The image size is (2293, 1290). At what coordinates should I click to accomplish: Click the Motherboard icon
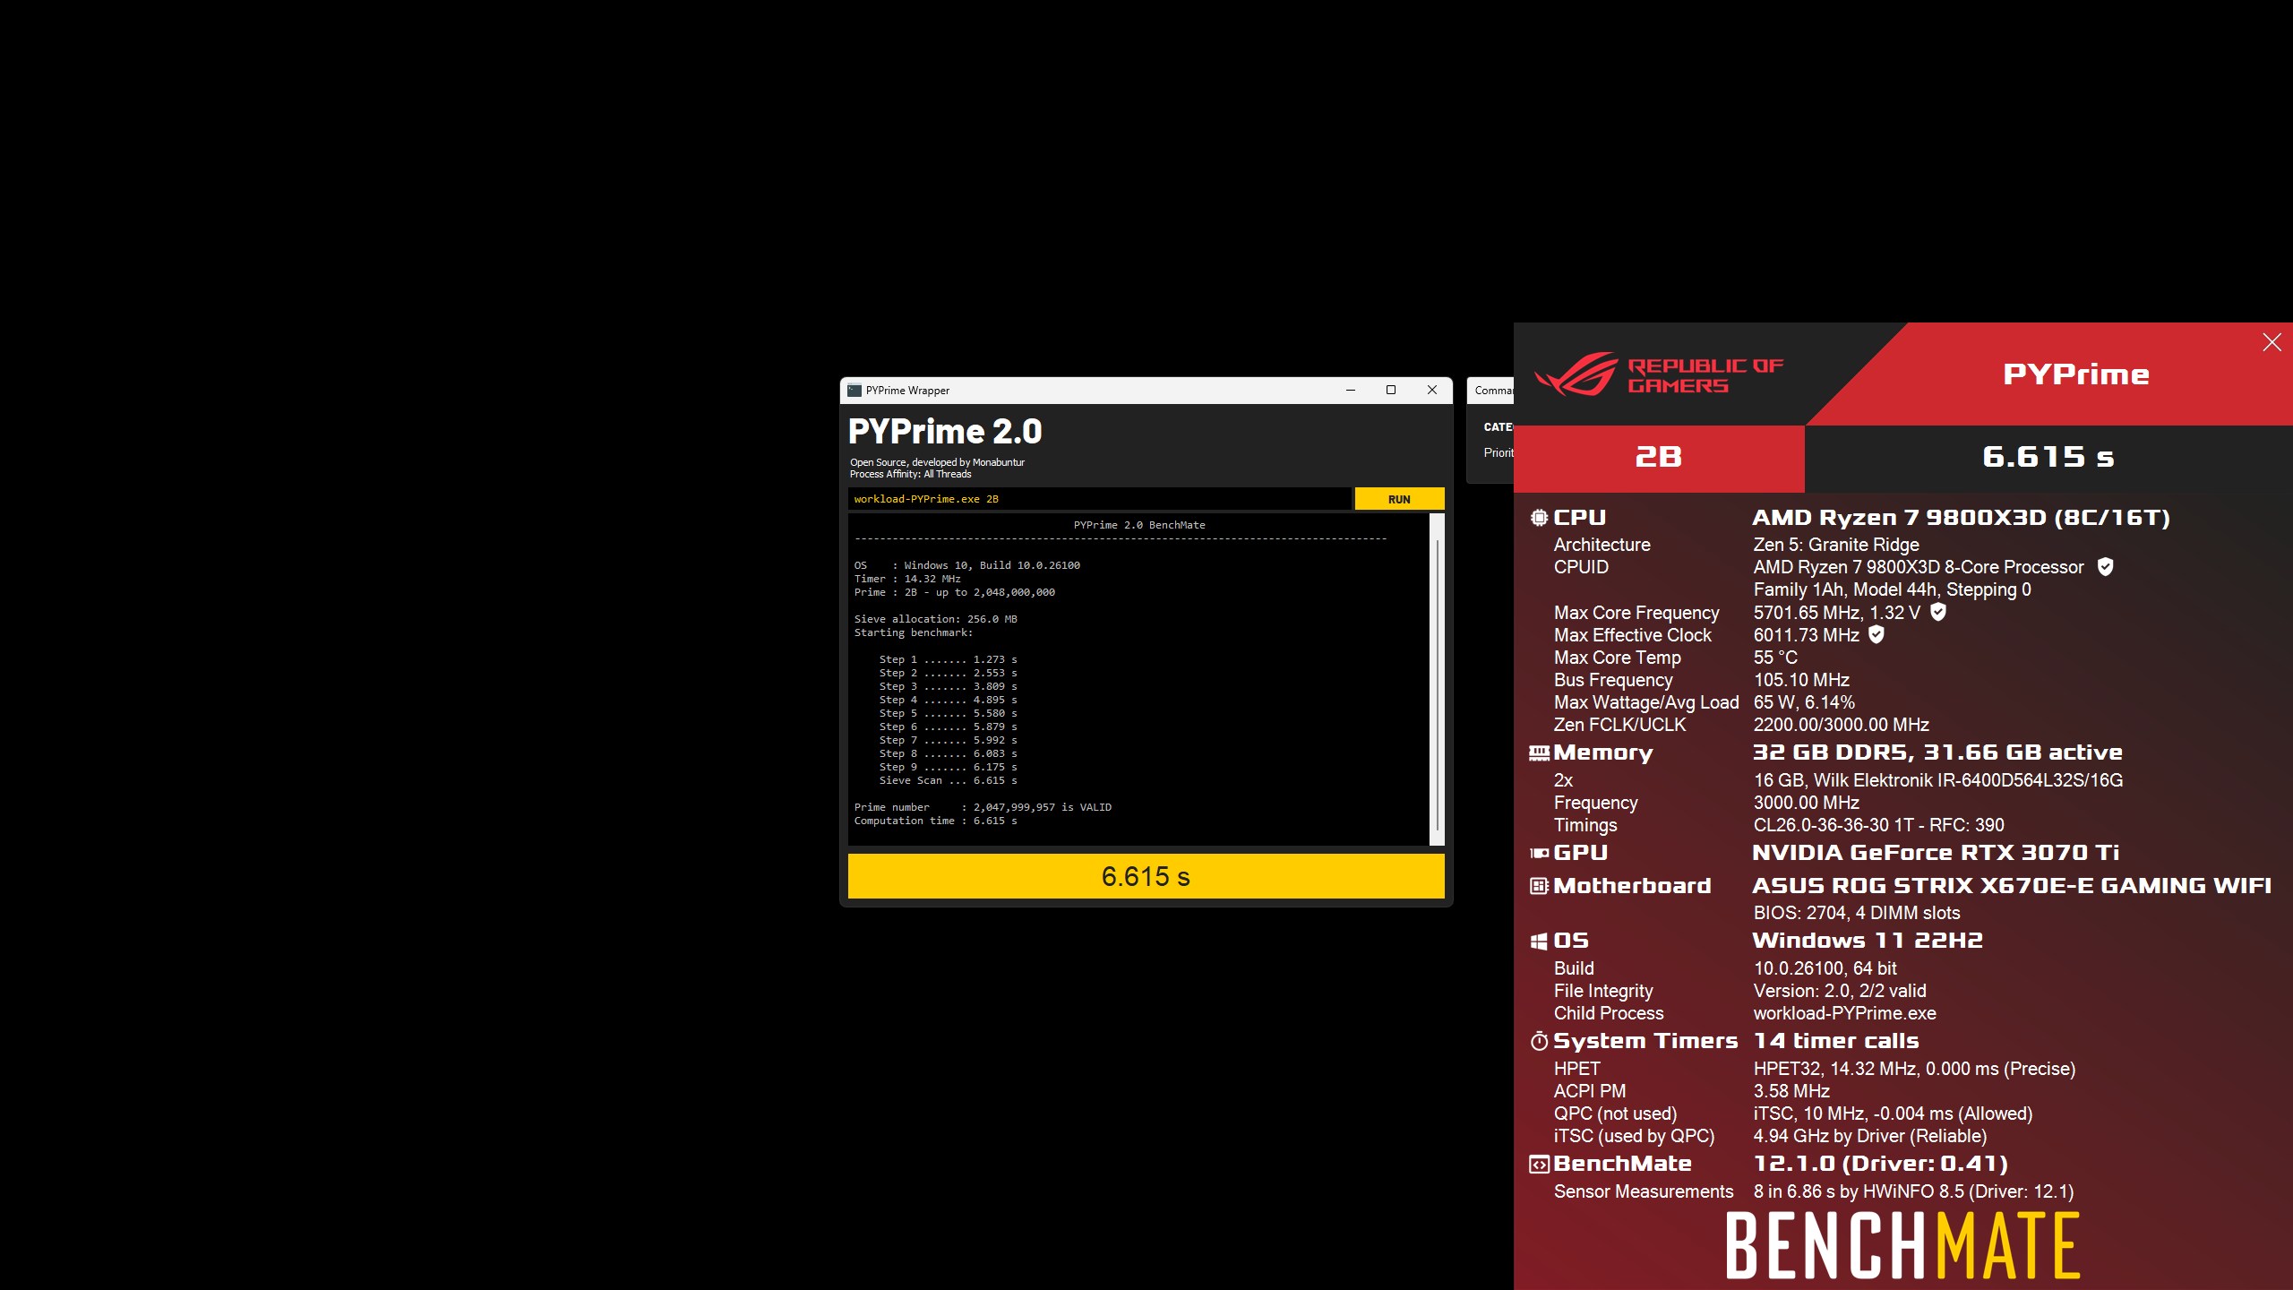click(1539, 886)
